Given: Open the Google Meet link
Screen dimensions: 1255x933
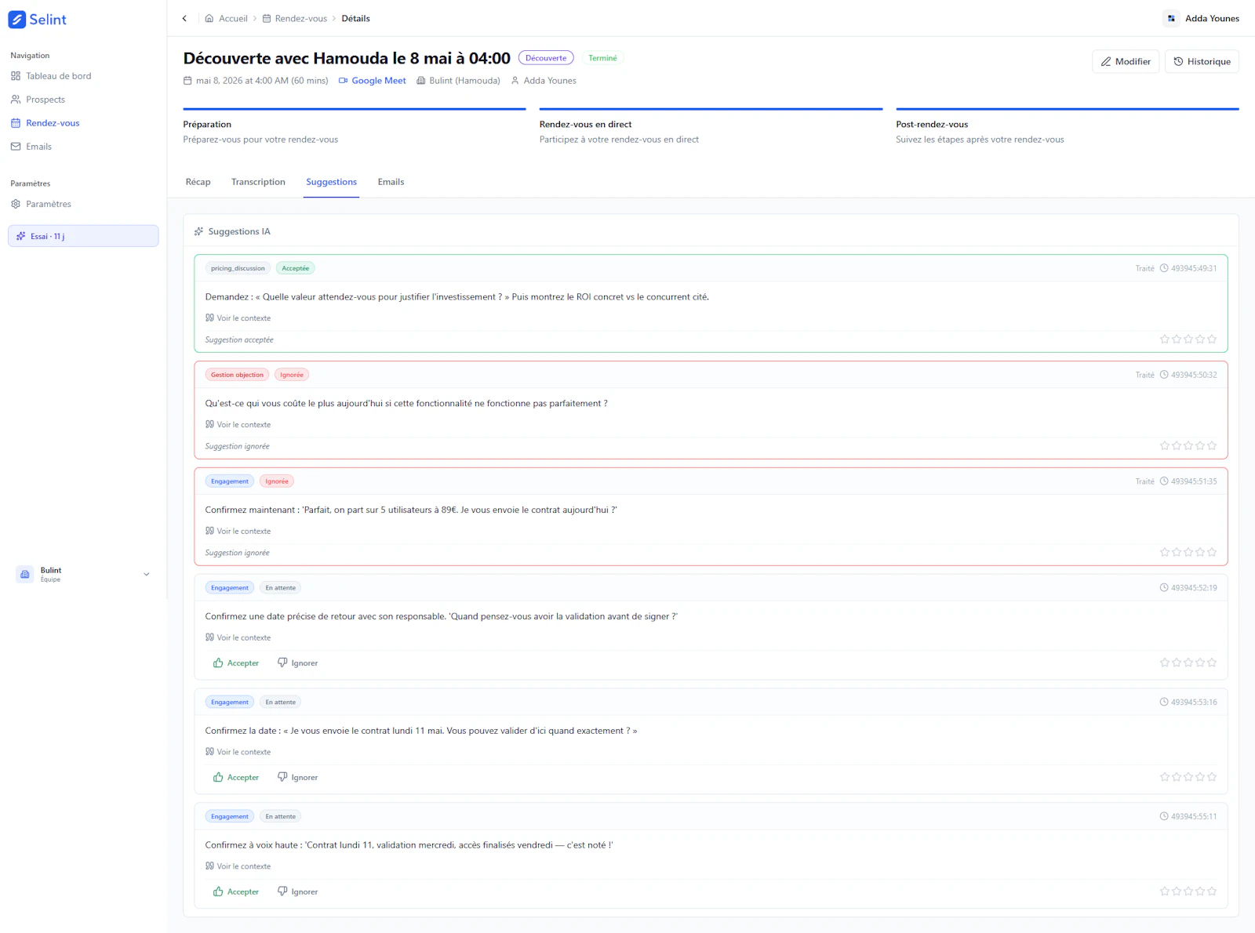Looking at the screenshot, I should point(373,80).
